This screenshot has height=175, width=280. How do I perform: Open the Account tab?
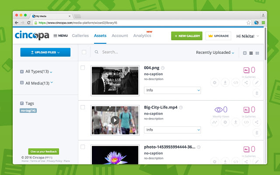coord(120,35)
